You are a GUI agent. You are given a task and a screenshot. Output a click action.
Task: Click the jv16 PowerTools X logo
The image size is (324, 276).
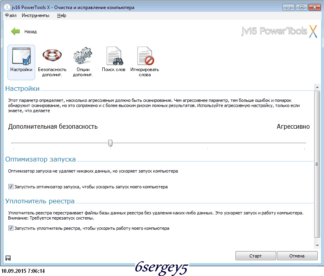tap(279, 31)
